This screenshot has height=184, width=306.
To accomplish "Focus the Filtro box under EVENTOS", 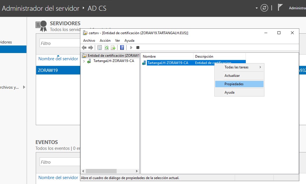I will pyautogui.click(x=60, y=162).
